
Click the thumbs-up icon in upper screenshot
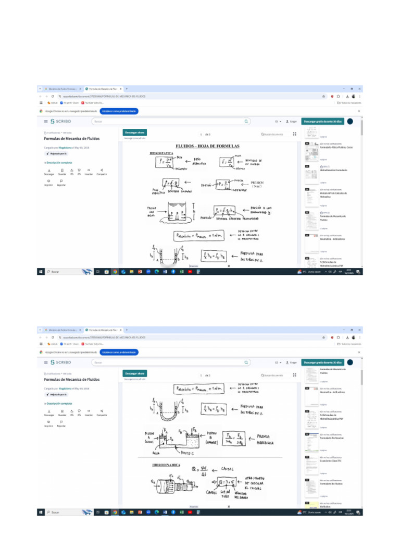pyautogui.click(x=72, y=171)
